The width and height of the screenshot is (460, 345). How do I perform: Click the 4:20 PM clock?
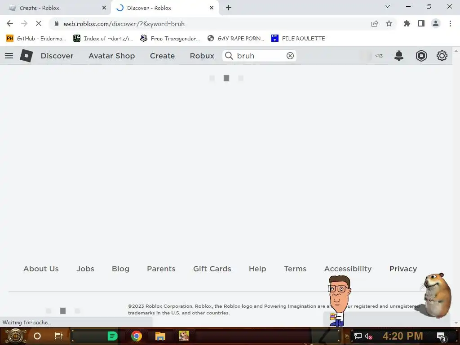(403, 336)
